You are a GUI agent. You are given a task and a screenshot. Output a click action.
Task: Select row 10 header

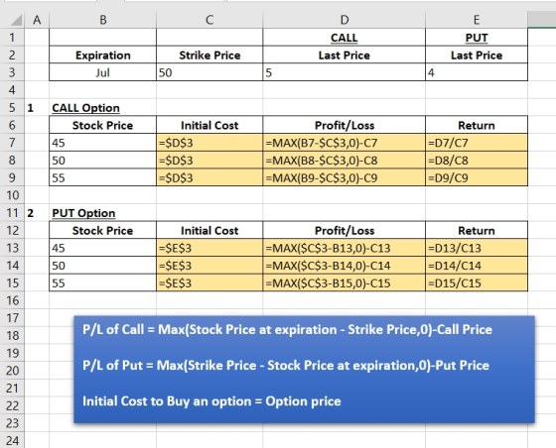click(12, 195)
